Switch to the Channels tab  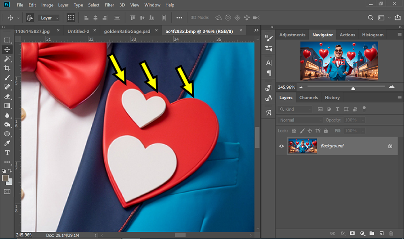pos(308,97)
